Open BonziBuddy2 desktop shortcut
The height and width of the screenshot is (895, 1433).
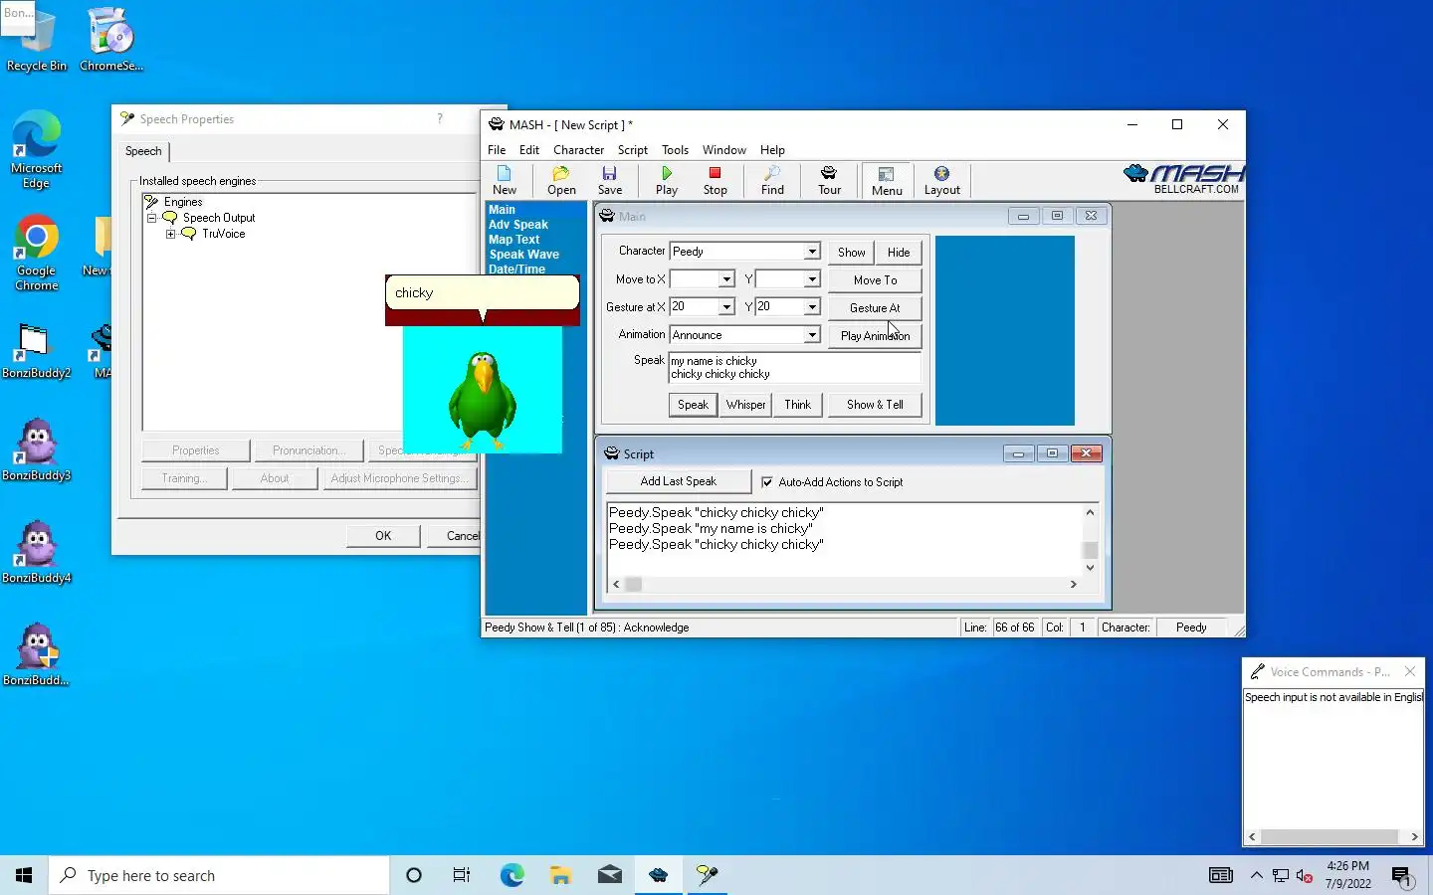[x=37, y=352]
